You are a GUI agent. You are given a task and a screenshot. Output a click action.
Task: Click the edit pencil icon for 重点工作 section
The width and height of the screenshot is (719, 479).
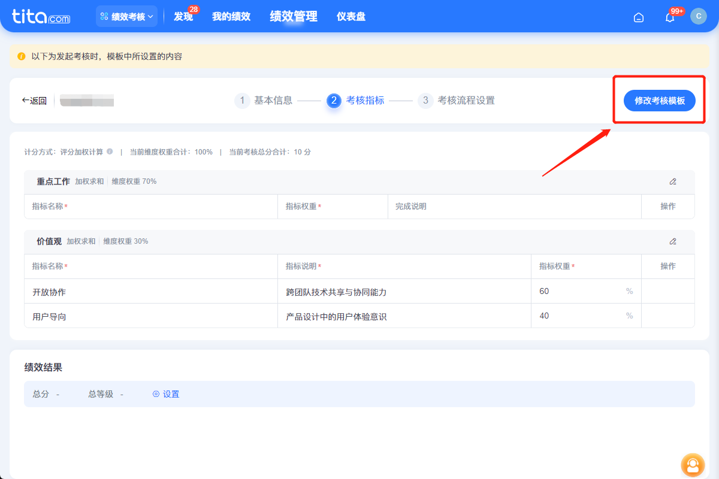tap(672, 181)
